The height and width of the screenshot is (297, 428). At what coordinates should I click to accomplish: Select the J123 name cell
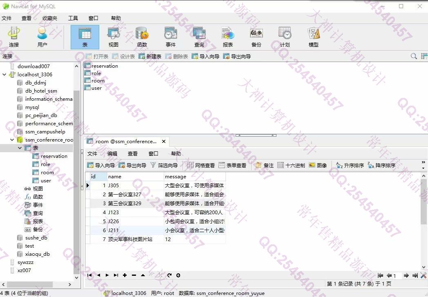(135, 213)
